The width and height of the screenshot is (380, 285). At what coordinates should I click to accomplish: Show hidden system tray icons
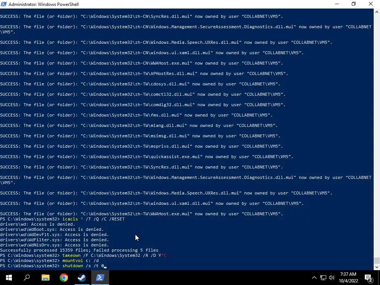(314, 278)
